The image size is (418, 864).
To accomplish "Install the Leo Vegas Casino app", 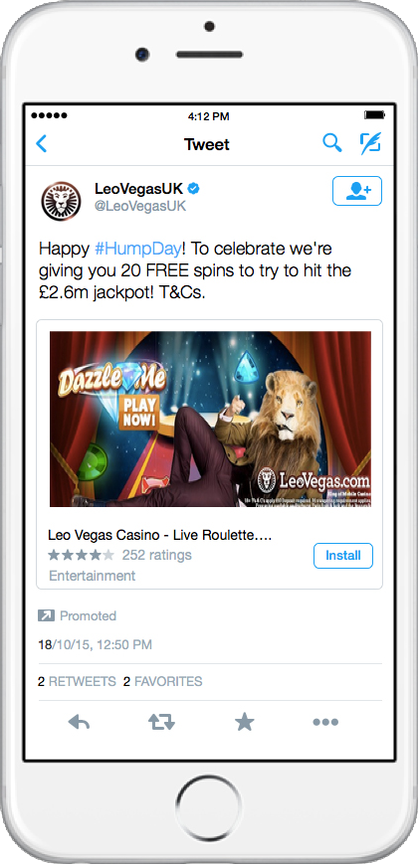I will [343, 556].
